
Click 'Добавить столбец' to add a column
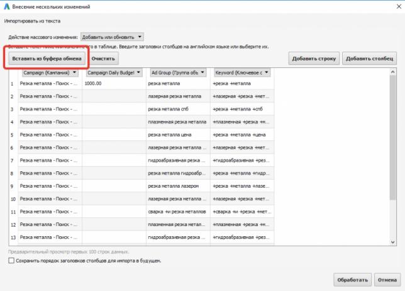click(369, 59)
